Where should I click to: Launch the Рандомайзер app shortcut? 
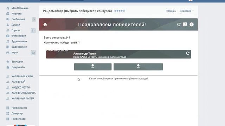coord(19,108)
